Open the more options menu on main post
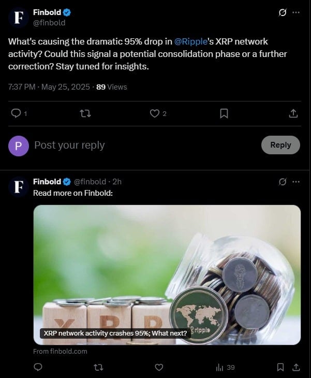 coord(296,12)
